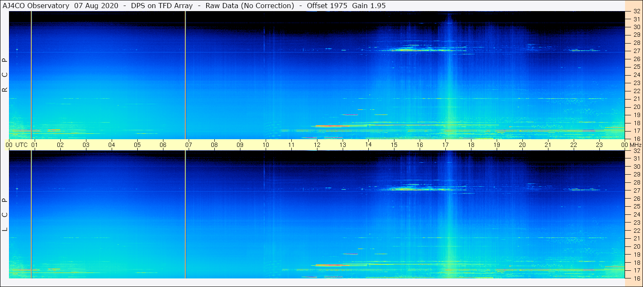The height and width of the screenshot is (287, 643).
Task: Select the Raw Data (No Correction) text
Action: [x=250, y=6]
